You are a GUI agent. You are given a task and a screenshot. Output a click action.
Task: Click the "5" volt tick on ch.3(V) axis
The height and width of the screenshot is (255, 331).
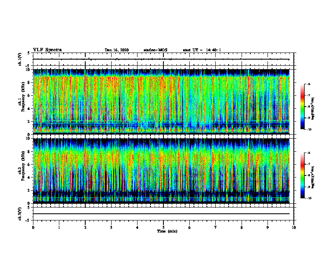29,207
